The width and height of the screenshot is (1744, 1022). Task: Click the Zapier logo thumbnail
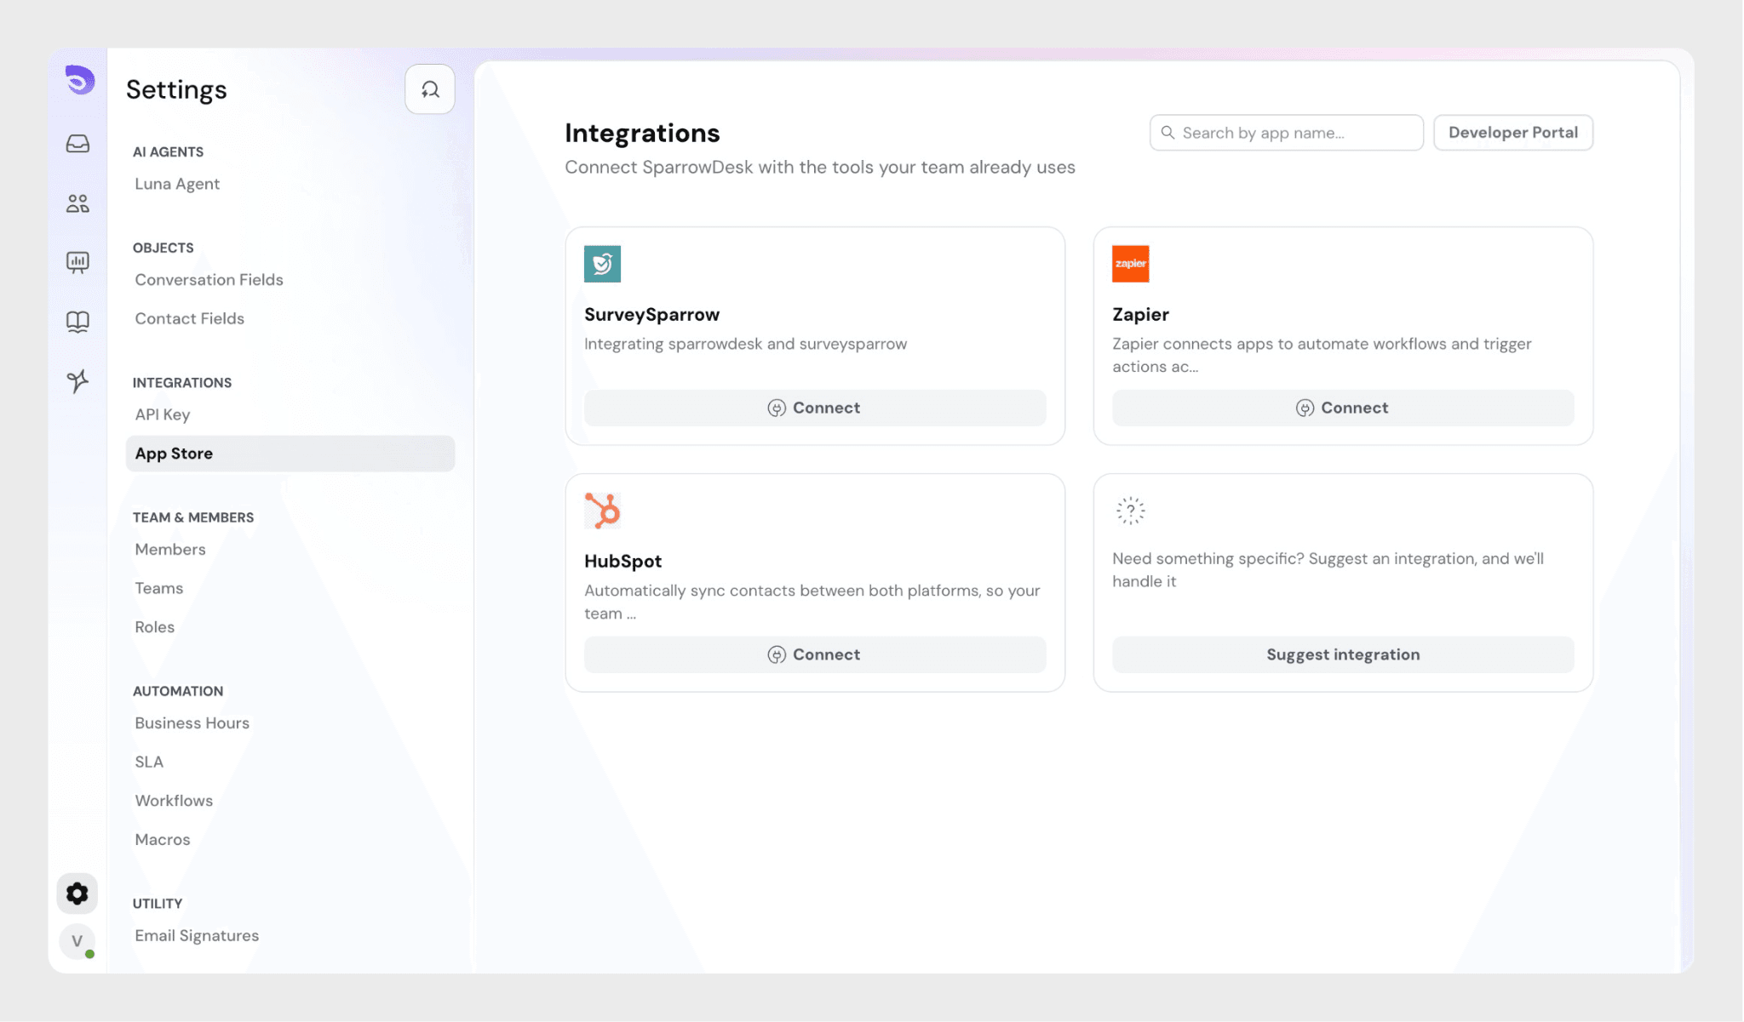coord(1130,264)
